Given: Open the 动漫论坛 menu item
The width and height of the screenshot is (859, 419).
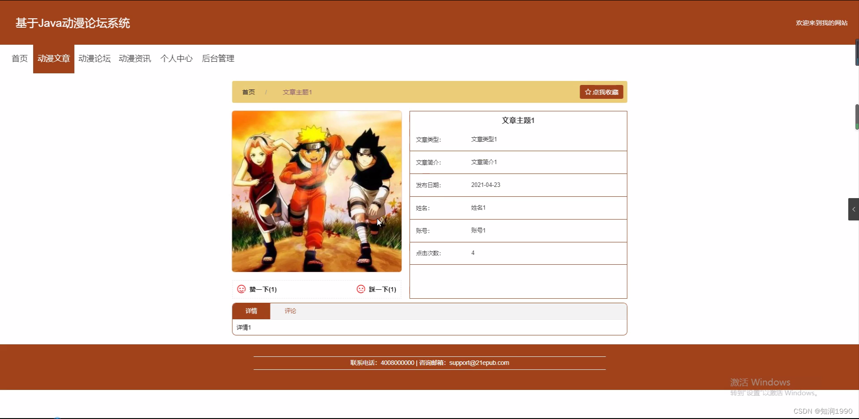Looking at the screenshot, I should (94, 59).
